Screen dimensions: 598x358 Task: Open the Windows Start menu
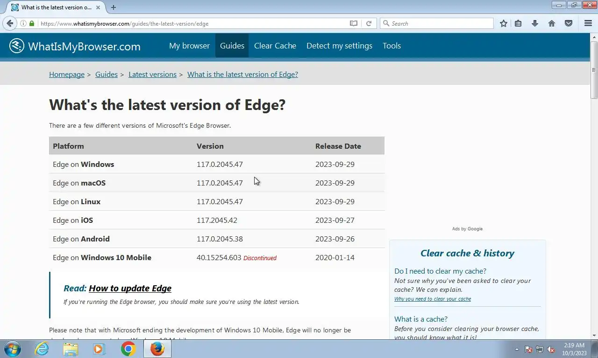point(12,349)
